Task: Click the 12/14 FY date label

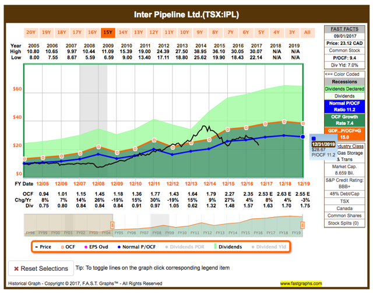Action: coord(210,184)
